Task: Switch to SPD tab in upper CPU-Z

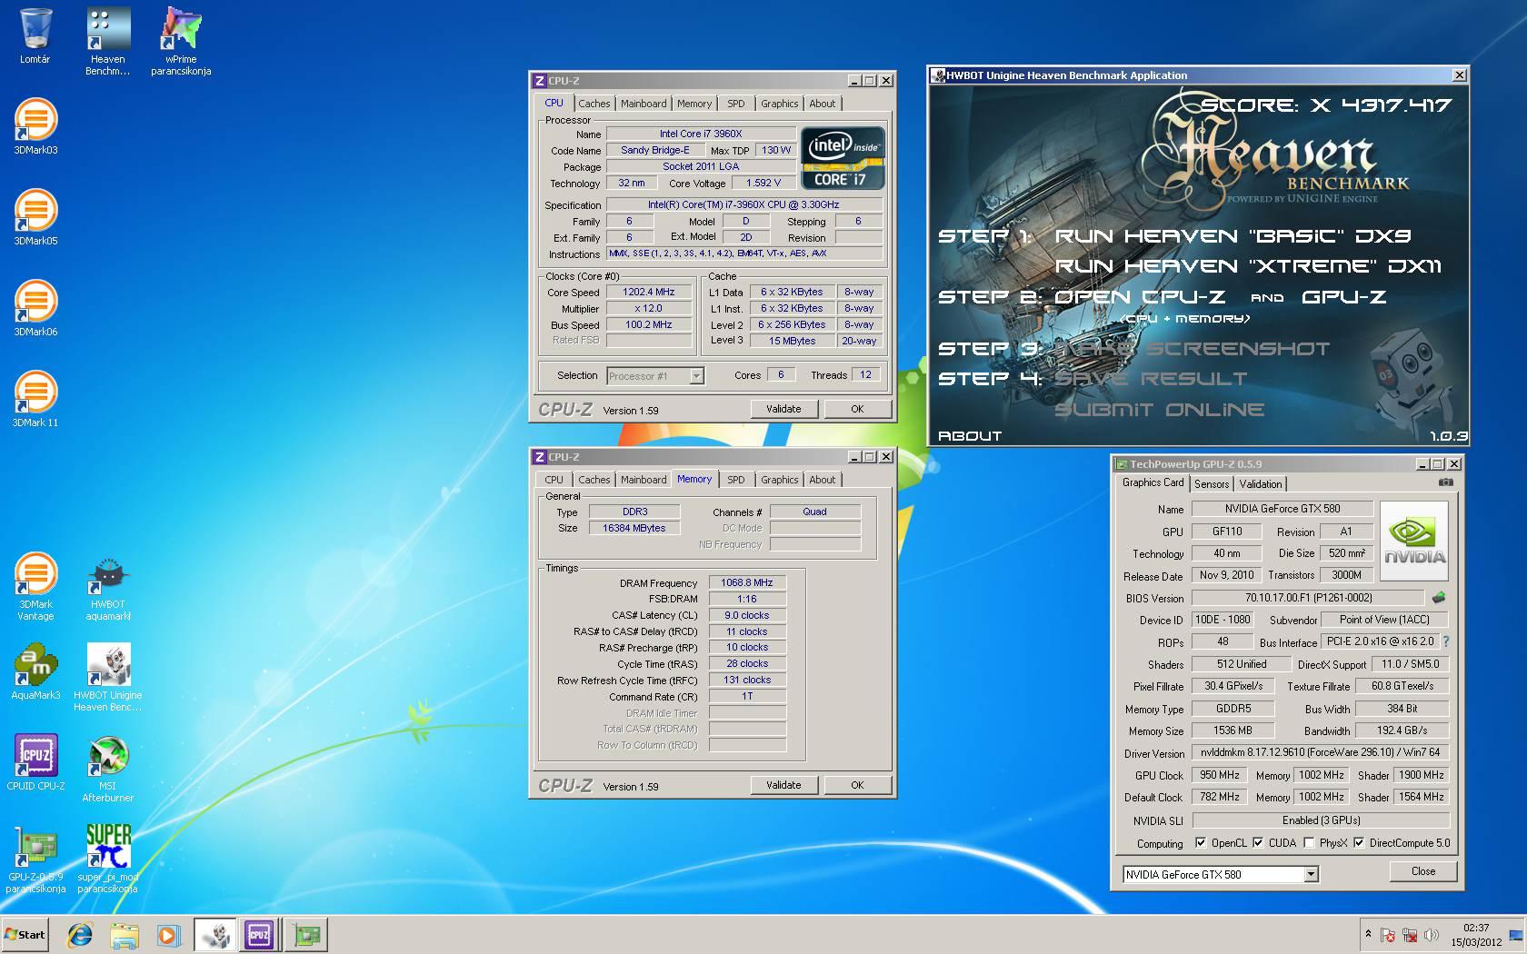Action: [736, 104]
